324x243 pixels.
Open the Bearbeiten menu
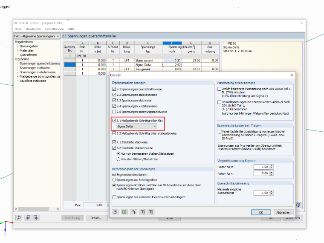[x=34, y=29]
